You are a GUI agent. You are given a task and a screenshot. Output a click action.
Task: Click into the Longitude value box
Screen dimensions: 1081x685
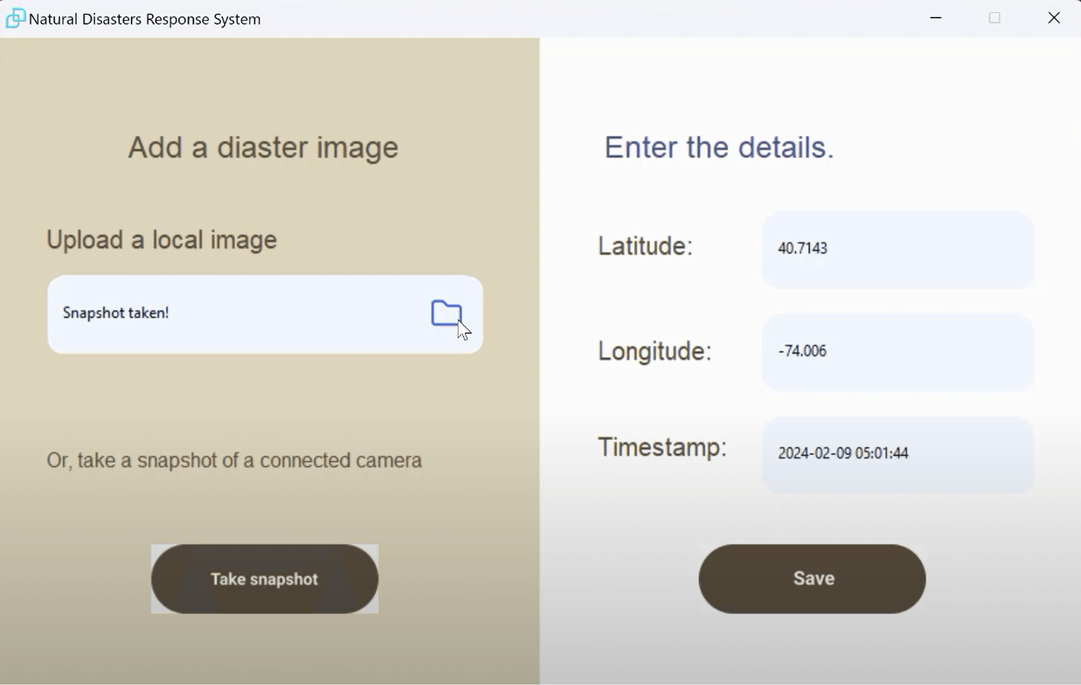click(898, 352)
